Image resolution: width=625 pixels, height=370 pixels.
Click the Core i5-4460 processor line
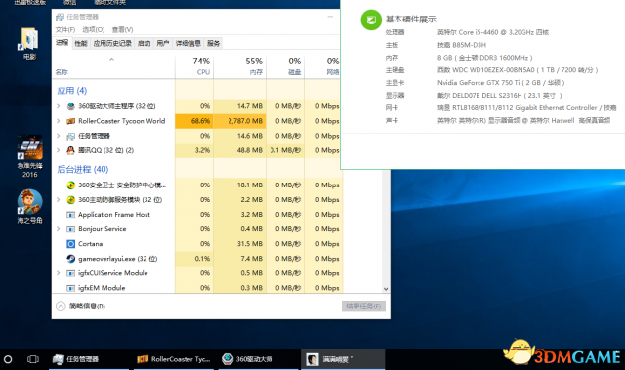click(493, 32)
